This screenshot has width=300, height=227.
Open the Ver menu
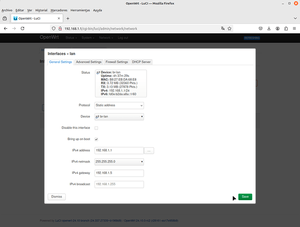point(30,10)
